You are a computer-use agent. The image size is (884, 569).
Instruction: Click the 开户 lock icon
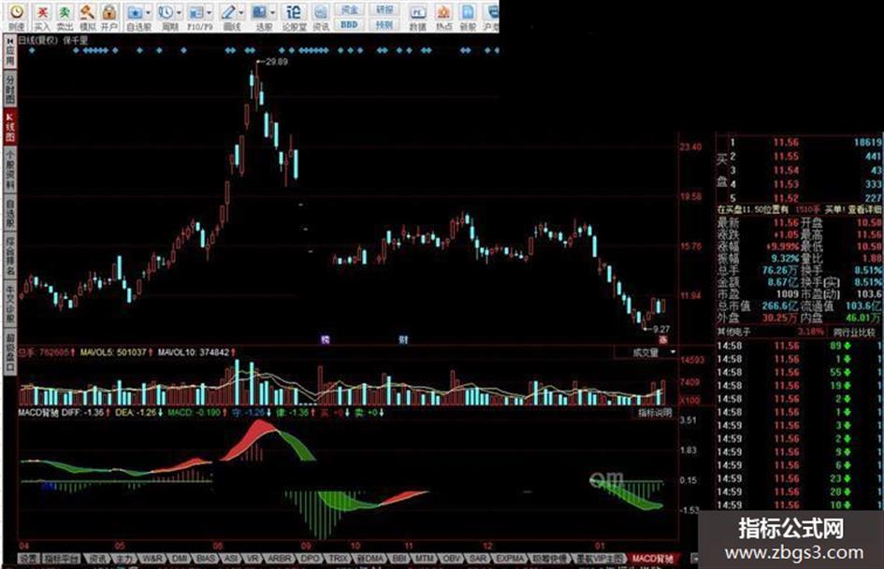[x=109, y=16]
